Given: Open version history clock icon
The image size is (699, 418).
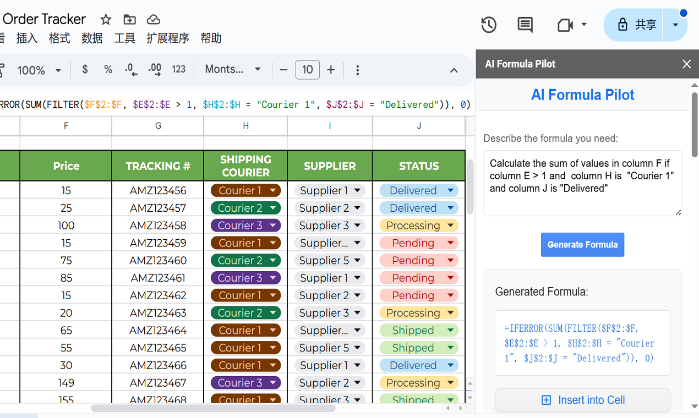Looking at the screenshot, I should (x=489, y=25).
